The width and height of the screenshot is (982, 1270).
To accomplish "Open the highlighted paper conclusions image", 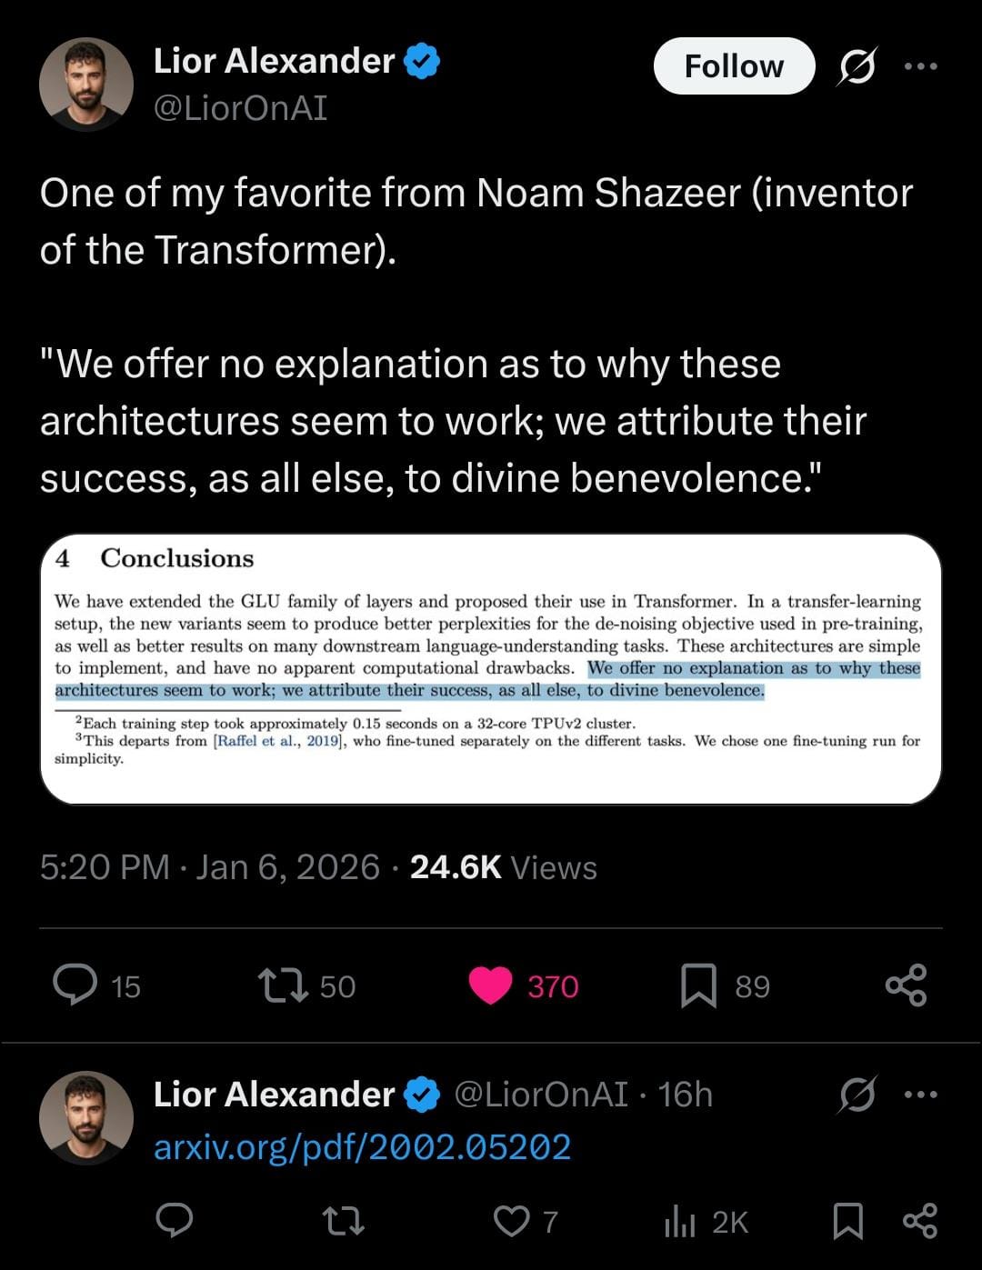I will tap(491, 669).
